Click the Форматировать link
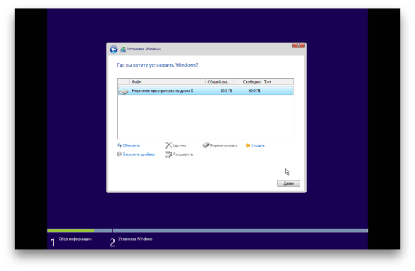Image resolution: width=415 pixels, height=271 pixels. pyautogui.click(x=224, y=145)
